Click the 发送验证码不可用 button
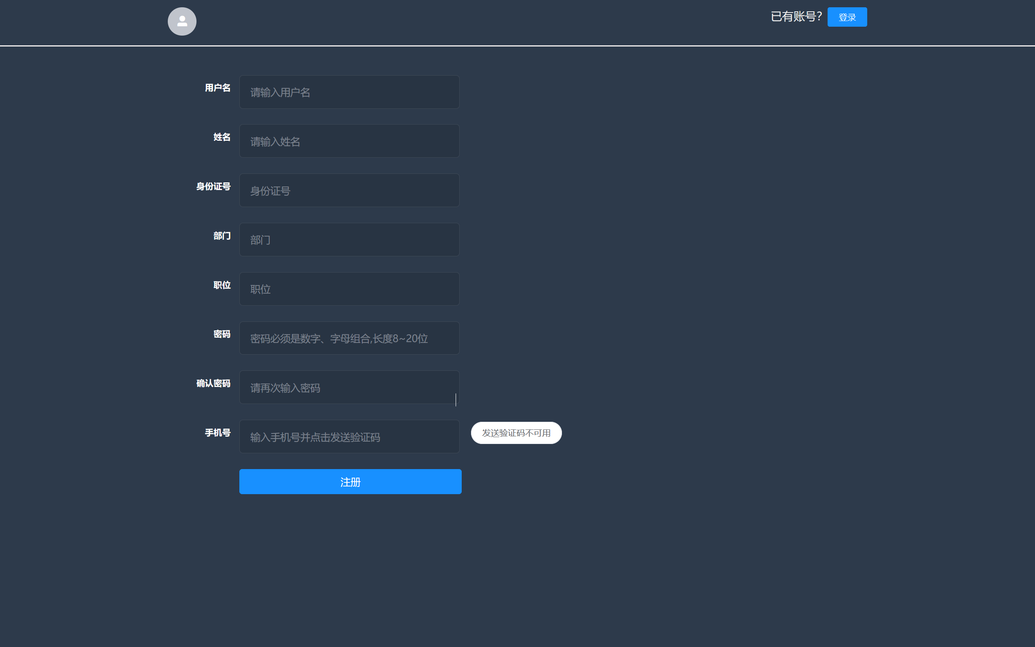The image size is (1035, 647). click(516, 433)
